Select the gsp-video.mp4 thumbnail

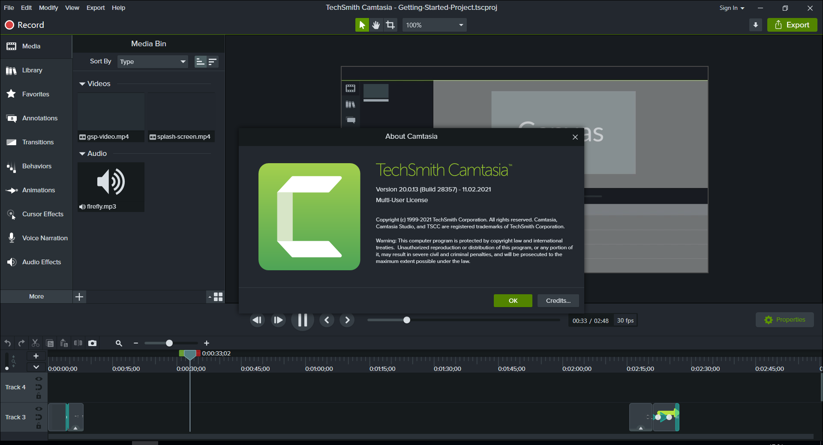tap(111, 117)
